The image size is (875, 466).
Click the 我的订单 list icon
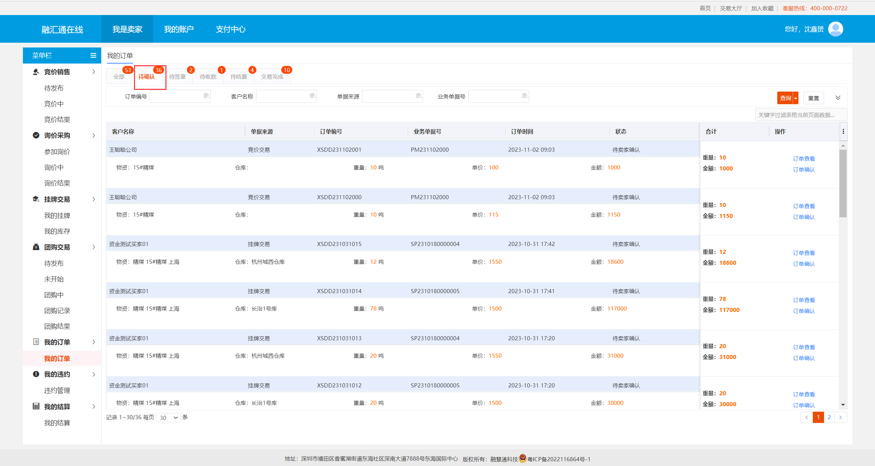36,342
